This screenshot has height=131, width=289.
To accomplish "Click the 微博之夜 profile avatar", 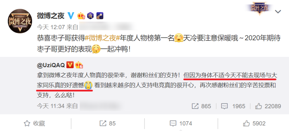I will pyautogui.click(x=20, y=21).
